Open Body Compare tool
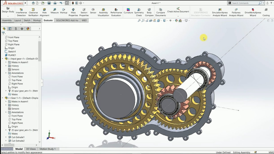 pos(149,12)
